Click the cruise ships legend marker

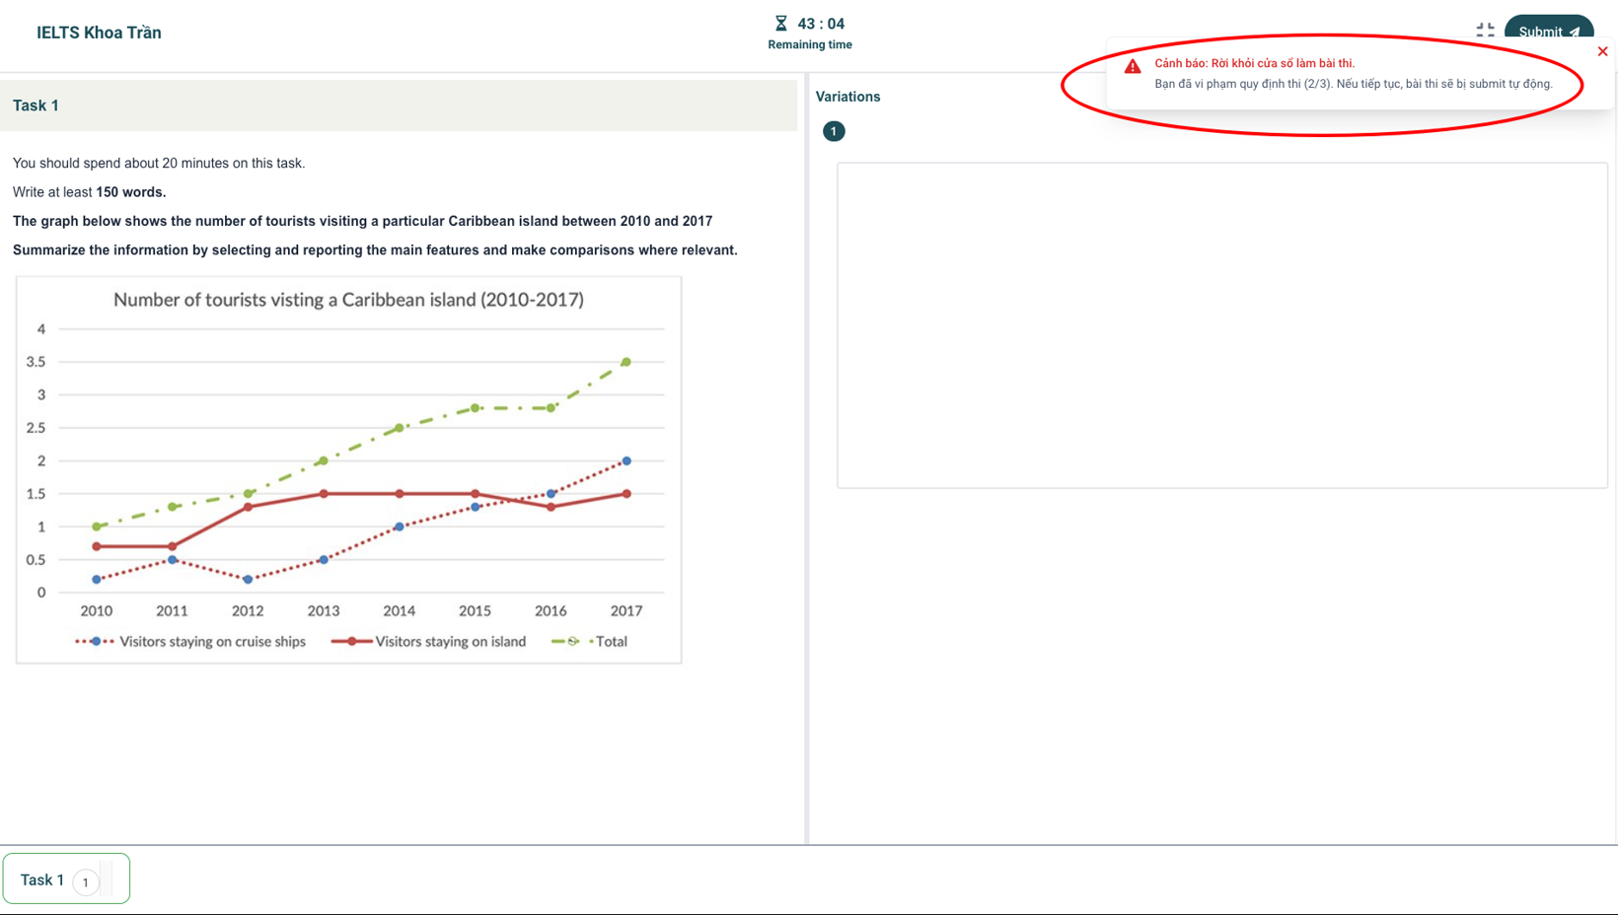(96, 642)
